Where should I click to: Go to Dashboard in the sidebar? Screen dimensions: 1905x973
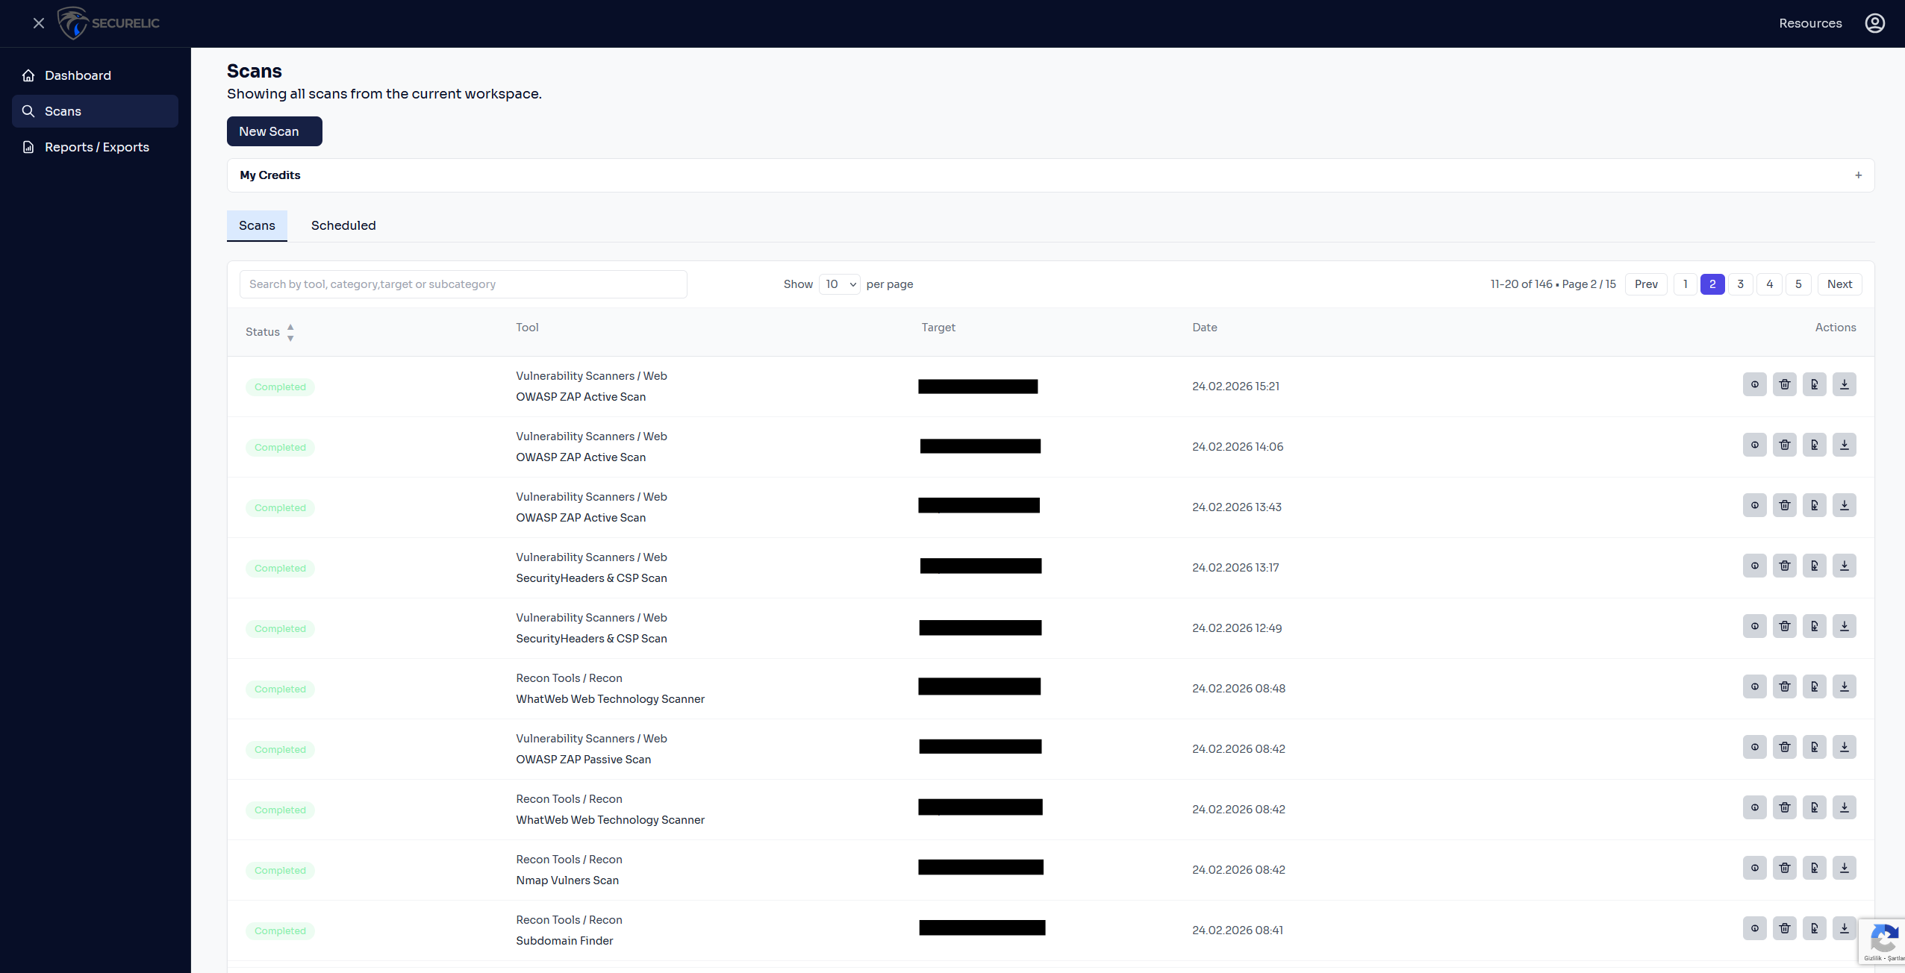[x=78, y=75]
